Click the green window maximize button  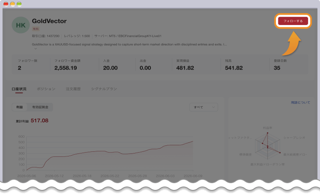19,4
